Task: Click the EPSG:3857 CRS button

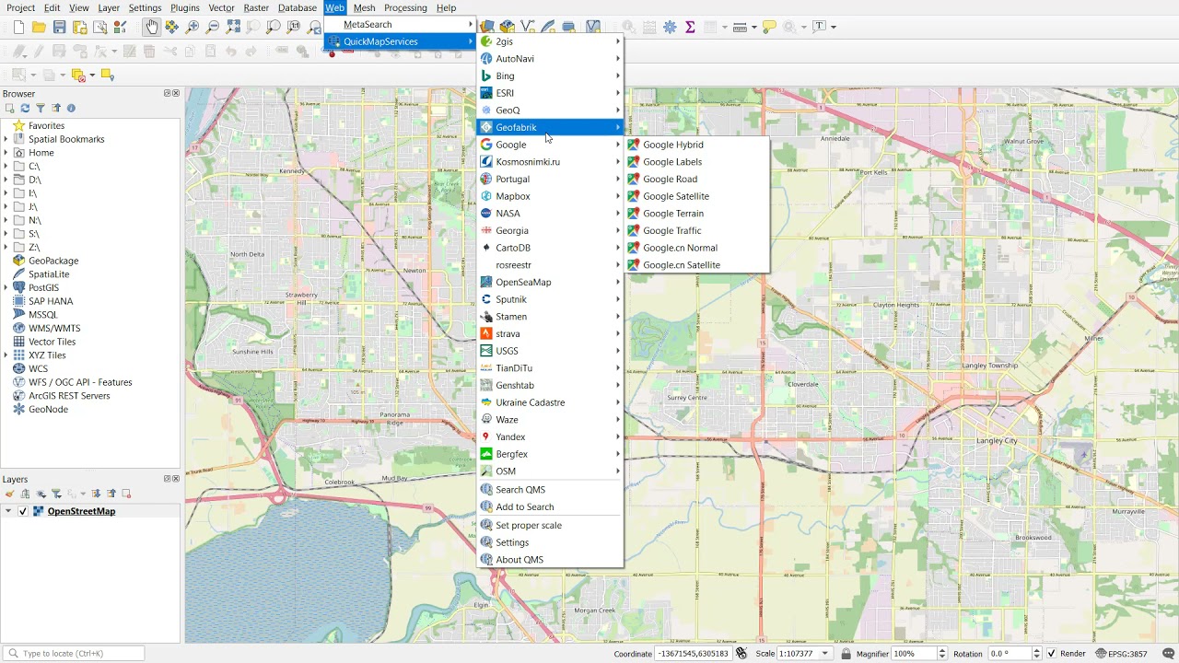Action: click(1121, 654)
